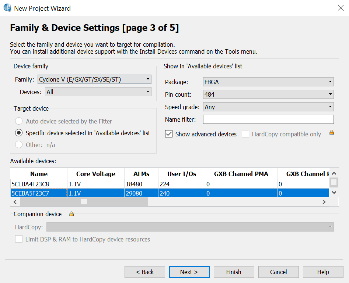Image resolution: width=349 pixels, height=283 pixels.
Task: Click the lock icon beside HardCopy compatible only
Action: point(332,133)
